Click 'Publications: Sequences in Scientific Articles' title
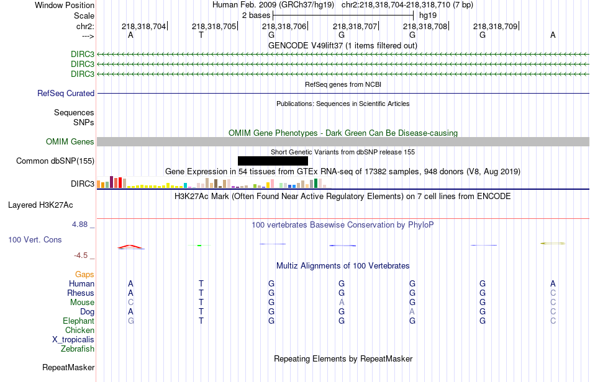The width and height of the screenshot is (590, 382). point(343,104)
